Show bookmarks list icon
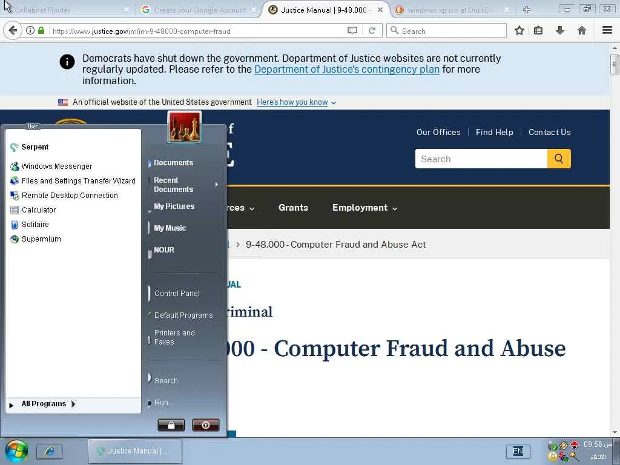The height and width of the screenshot is (465, 620). [x=538, y=30]
